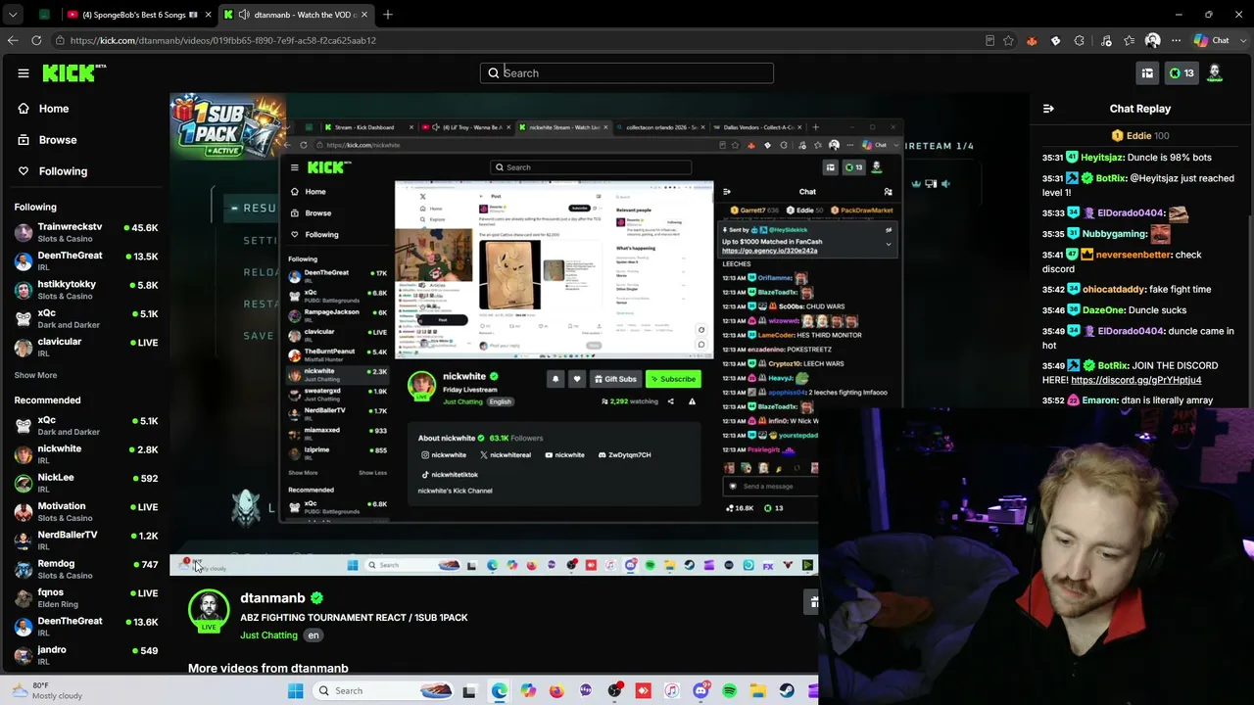This screenshot has height=705, width=1254.
Task: Open the Kick shop box icon in header
Action: (x=1147, y=73)
